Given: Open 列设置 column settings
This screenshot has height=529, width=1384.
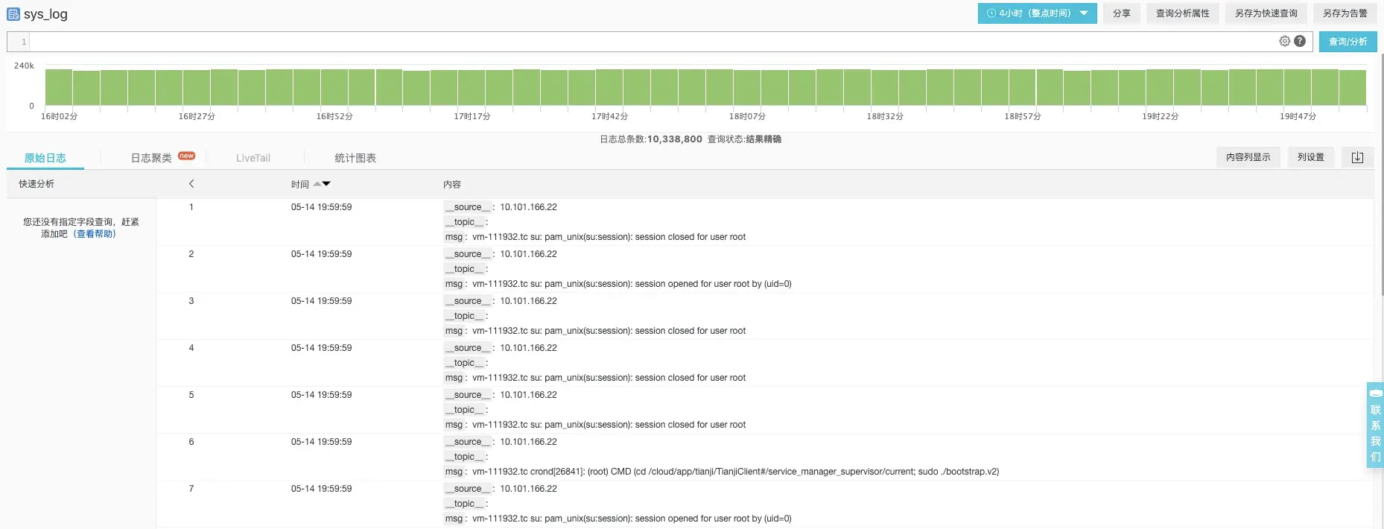Looking at the screenshot, I should (1310, 157).
